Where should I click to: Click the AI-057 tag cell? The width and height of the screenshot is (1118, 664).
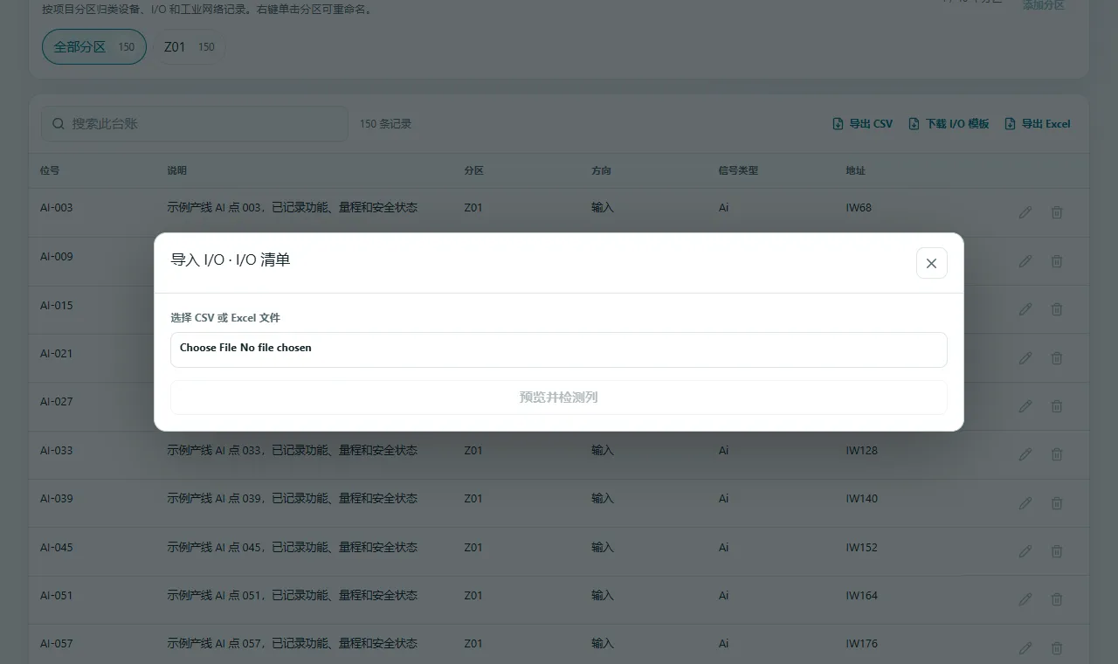coord(57,644)
